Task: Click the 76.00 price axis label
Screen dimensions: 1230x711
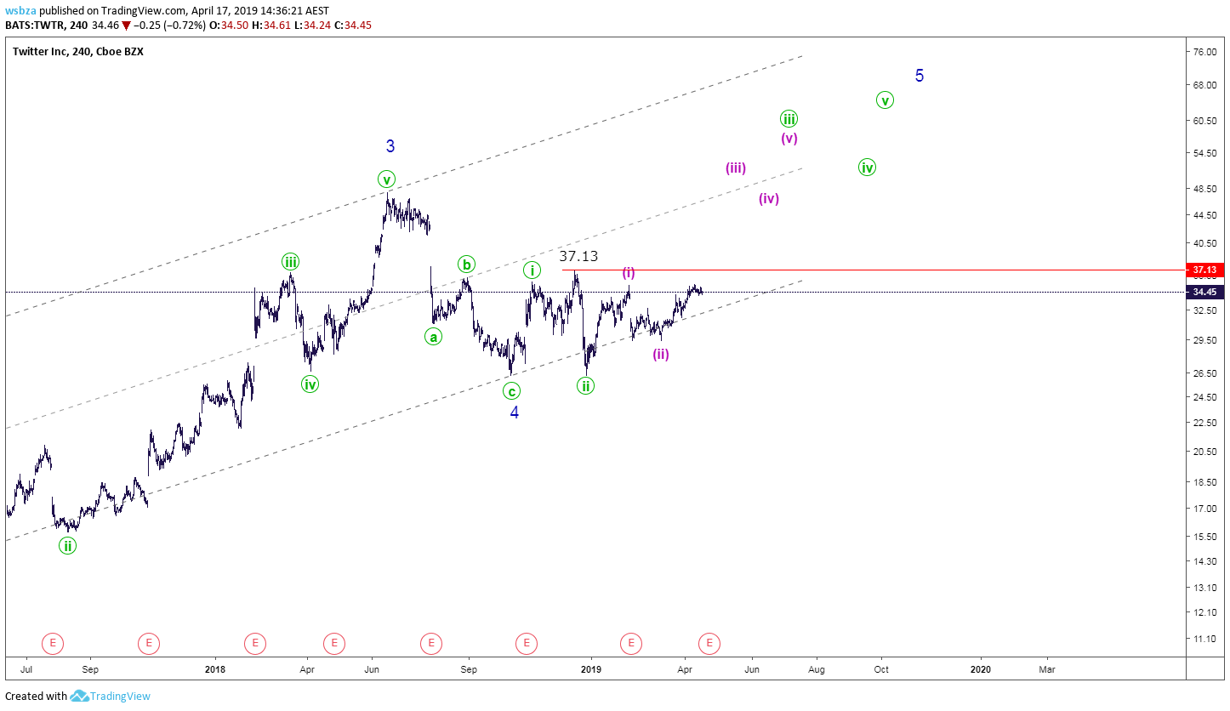Action: point(1204,52)
